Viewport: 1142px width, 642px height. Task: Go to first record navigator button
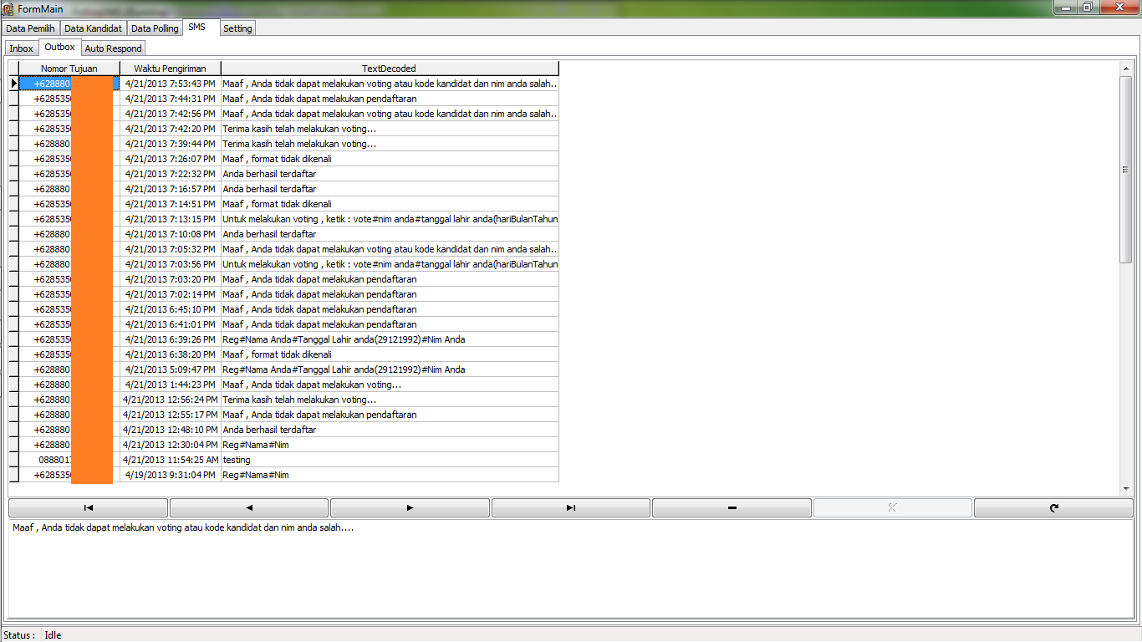point(88,507)
